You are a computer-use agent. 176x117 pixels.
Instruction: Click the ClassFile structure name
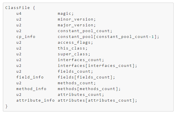click(x=18, y=8)
